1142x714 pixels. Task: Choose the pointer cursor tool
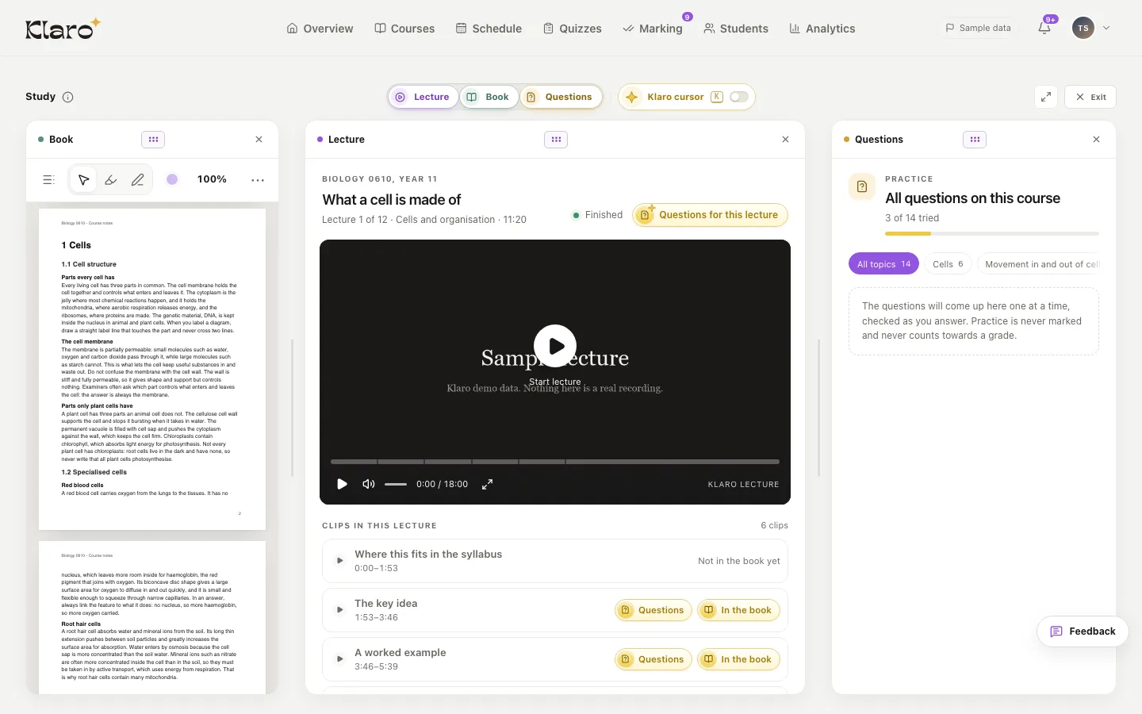pos(83,180)
